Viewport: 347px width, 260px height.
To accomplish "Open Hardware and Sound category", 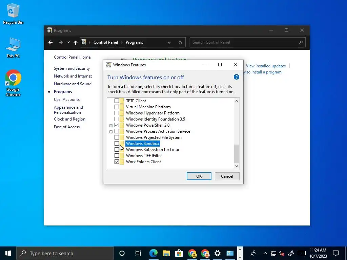I will tap(73, 84).
